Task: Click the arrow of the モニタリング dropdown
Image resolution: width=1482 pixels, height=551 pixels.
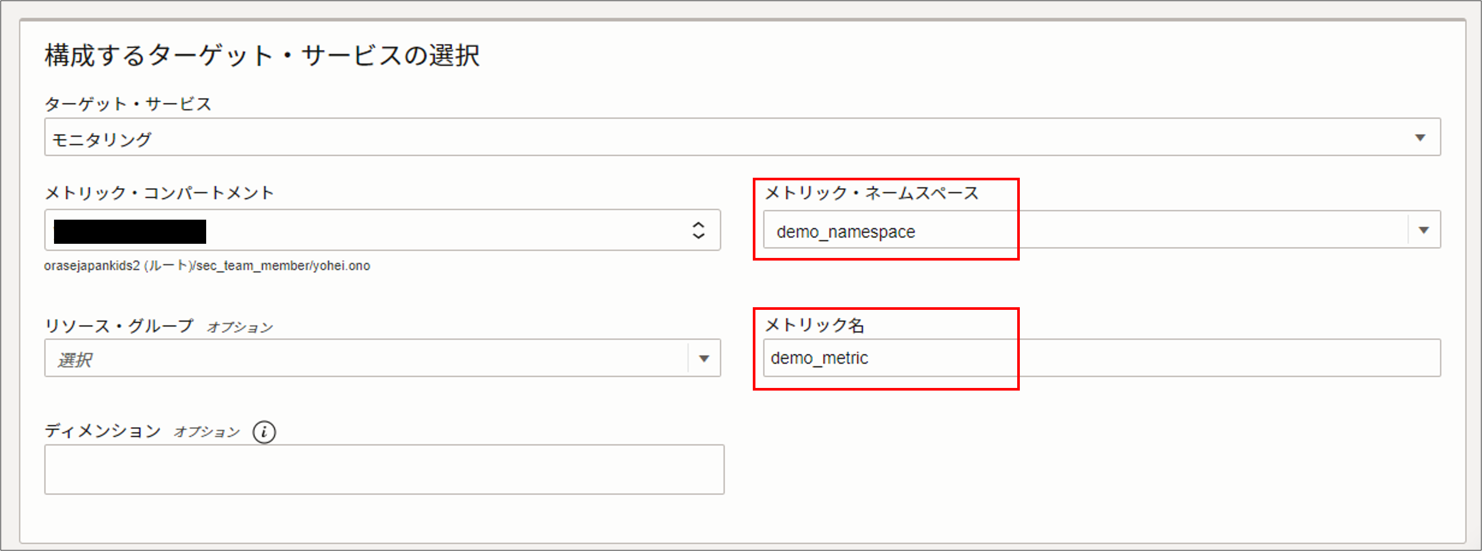Action: pos(1420,137)
